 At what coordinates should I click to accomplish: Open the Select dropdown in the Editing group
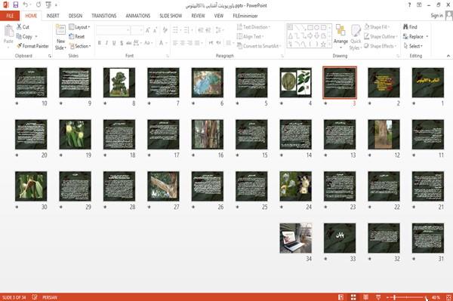[413, 46]
